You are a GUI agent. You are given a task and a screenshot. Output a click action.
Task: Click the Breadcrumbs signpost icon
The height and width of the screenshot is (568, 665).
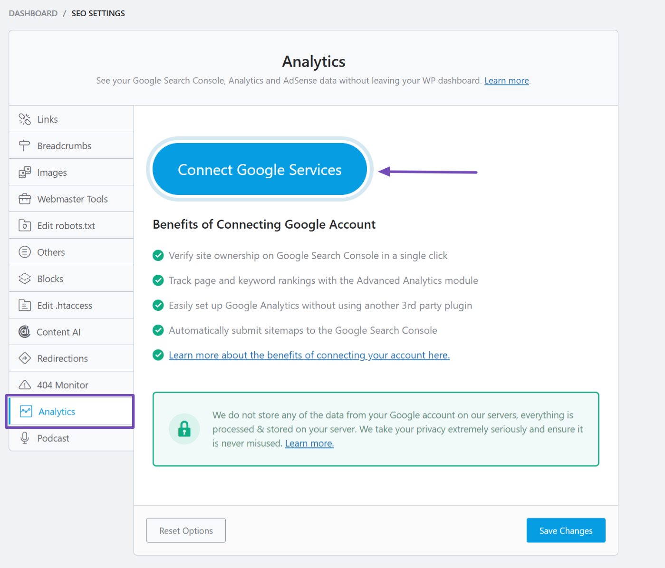point(25,145)
